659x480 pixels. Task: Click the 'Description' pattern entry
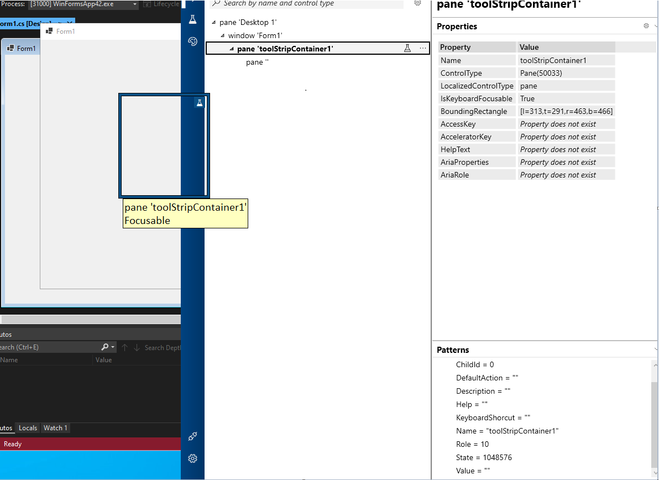[483, 391]
